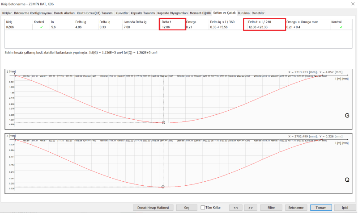Select the Kapasite Diyagramları tab

172,13
